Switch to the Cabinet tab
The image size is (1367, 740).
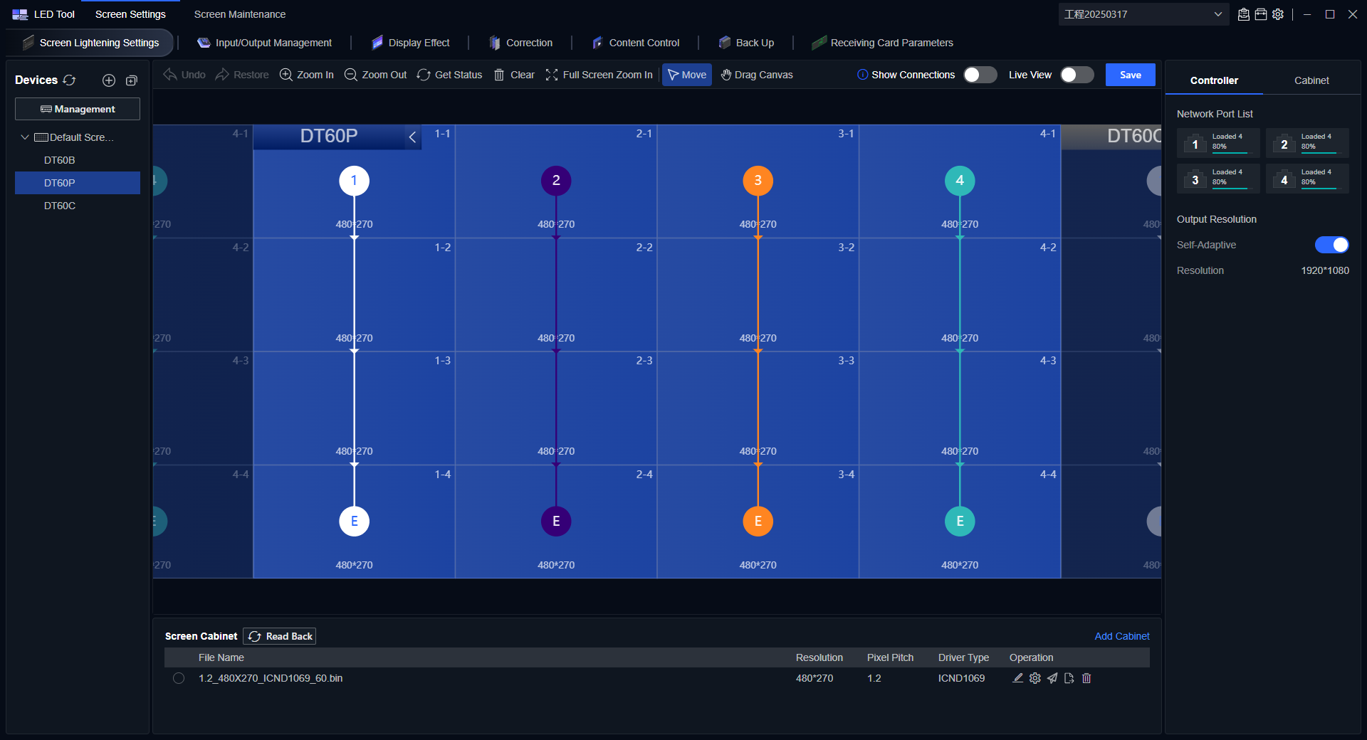[1311, 80]
